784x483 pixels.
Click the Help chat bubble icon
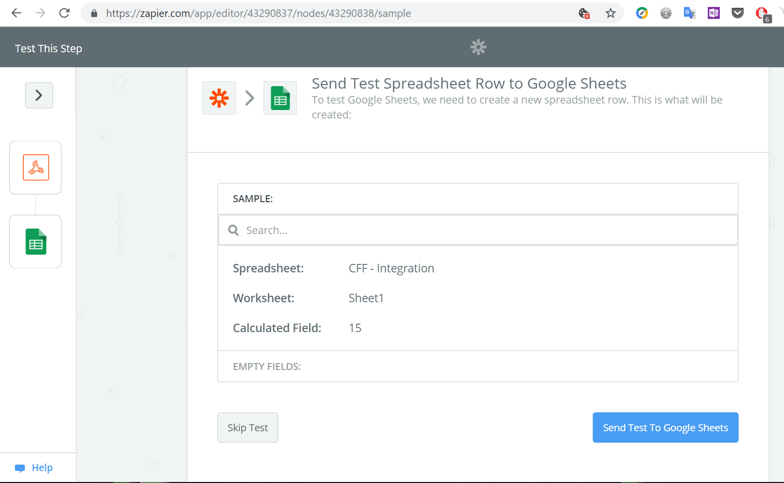coord(20,468)
